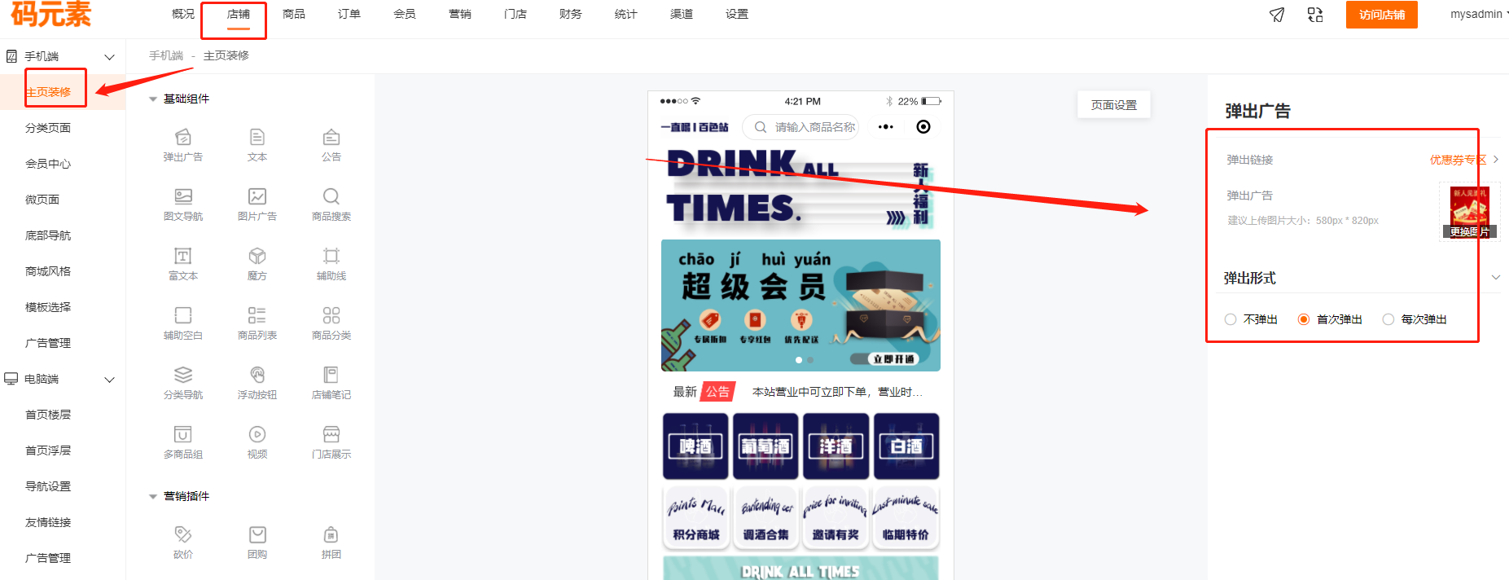Add the 砍价 bargain plugin
The image size is (1509, 580).
pyautogui.click(x=183, y=543)
